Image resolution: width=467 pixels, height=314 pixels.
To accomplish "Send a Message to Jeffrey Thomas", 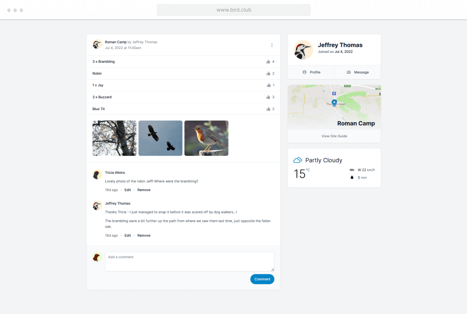I will [358, 72].
